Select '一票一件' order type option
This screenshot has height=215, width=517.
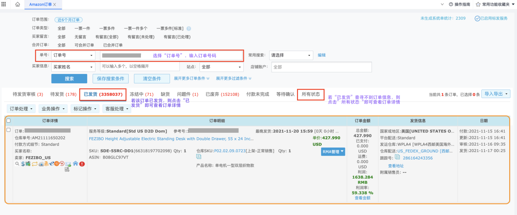[x=82, y=28]
